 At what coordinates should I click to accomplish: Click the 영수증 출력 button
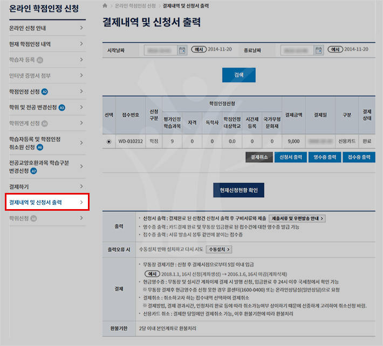point(324,157)
